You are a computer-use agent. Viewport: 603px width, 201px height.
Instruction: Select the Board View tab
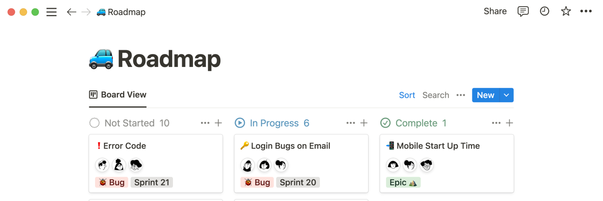(118, 95)
